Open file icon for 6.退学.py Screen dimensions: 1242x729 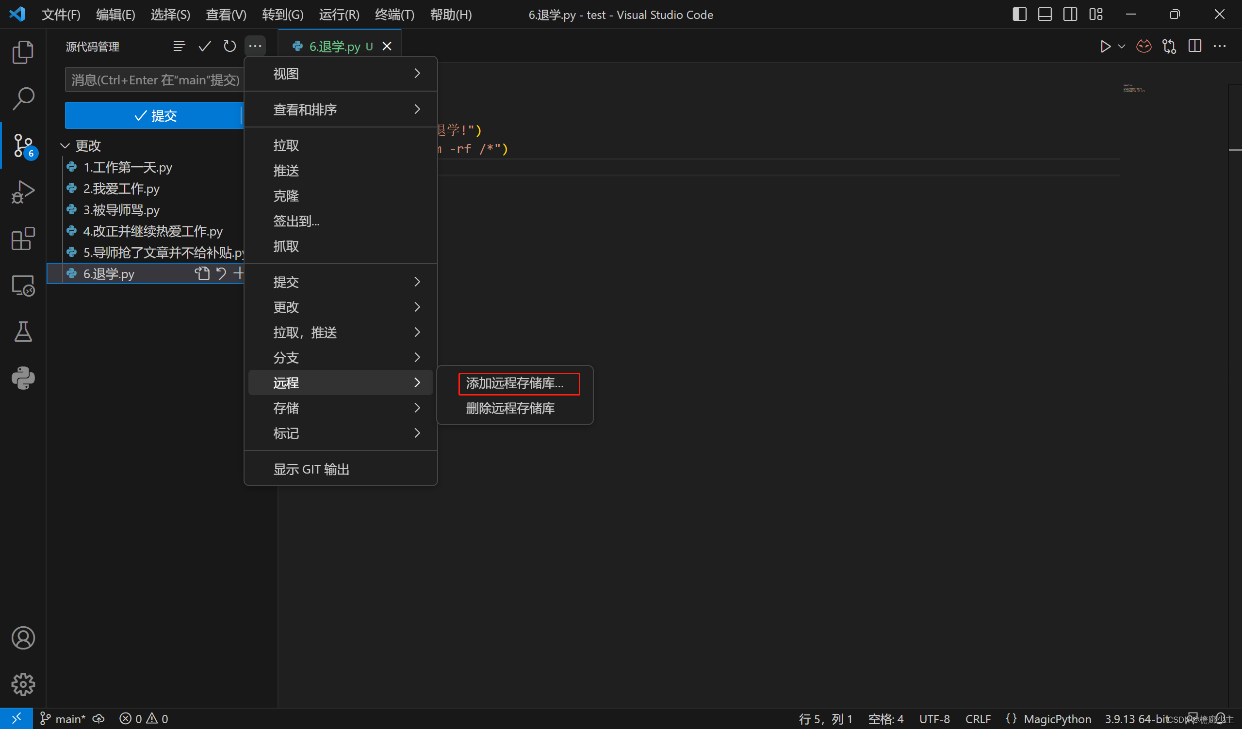click(x=202, y=273)
